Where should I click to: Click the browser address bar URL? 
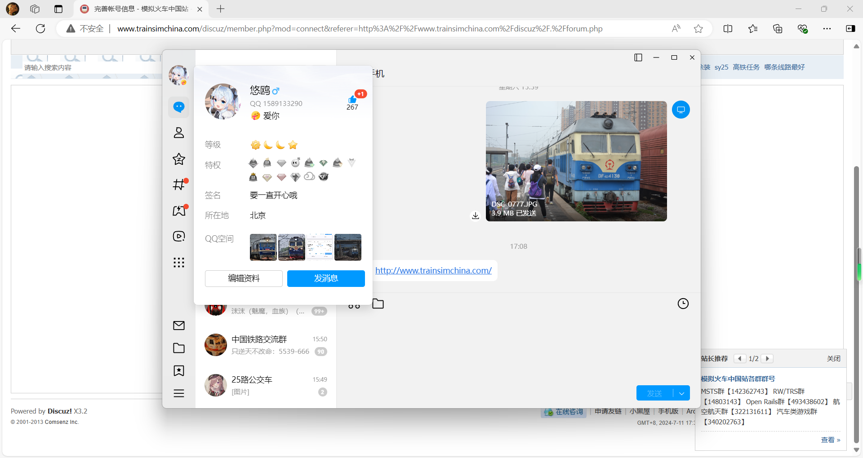click(360, 29)
